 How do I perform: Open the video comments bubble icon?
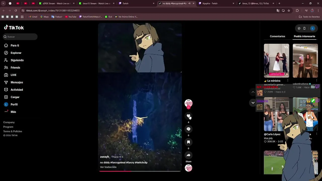coord(188,129)
